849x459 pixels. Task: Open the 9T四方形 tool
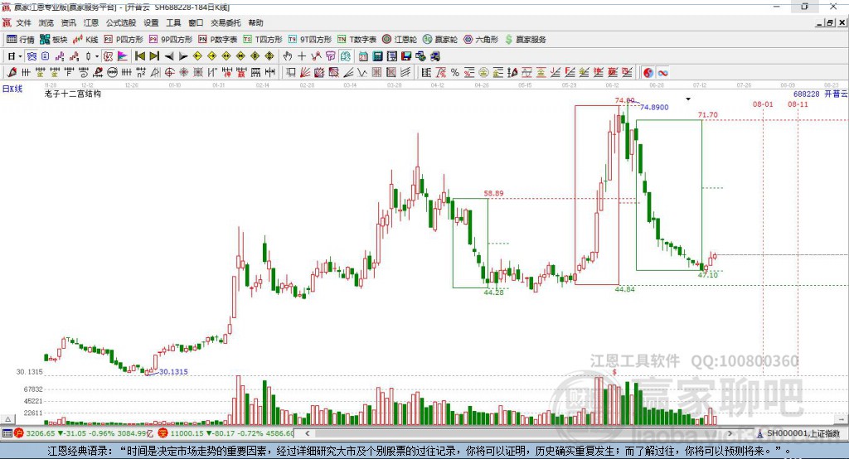point(310,40)
